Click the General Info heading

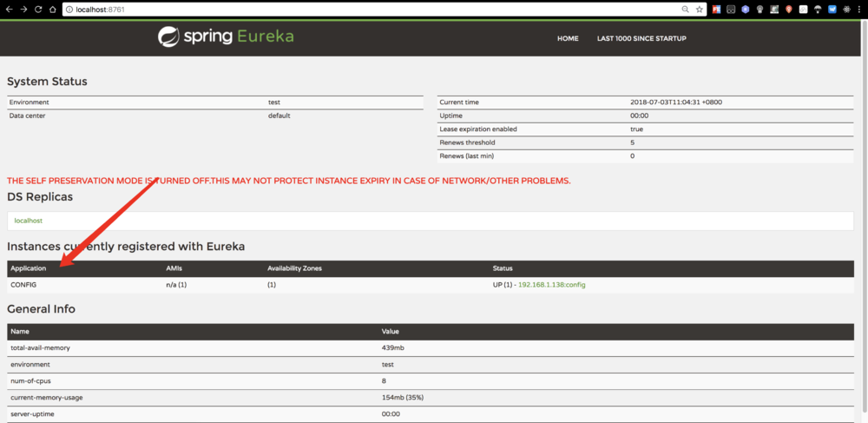coord(41,309)
